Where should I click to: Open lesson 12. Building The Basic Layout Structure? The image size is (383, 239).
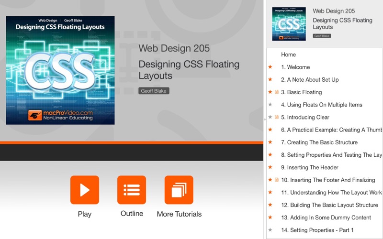329,205
